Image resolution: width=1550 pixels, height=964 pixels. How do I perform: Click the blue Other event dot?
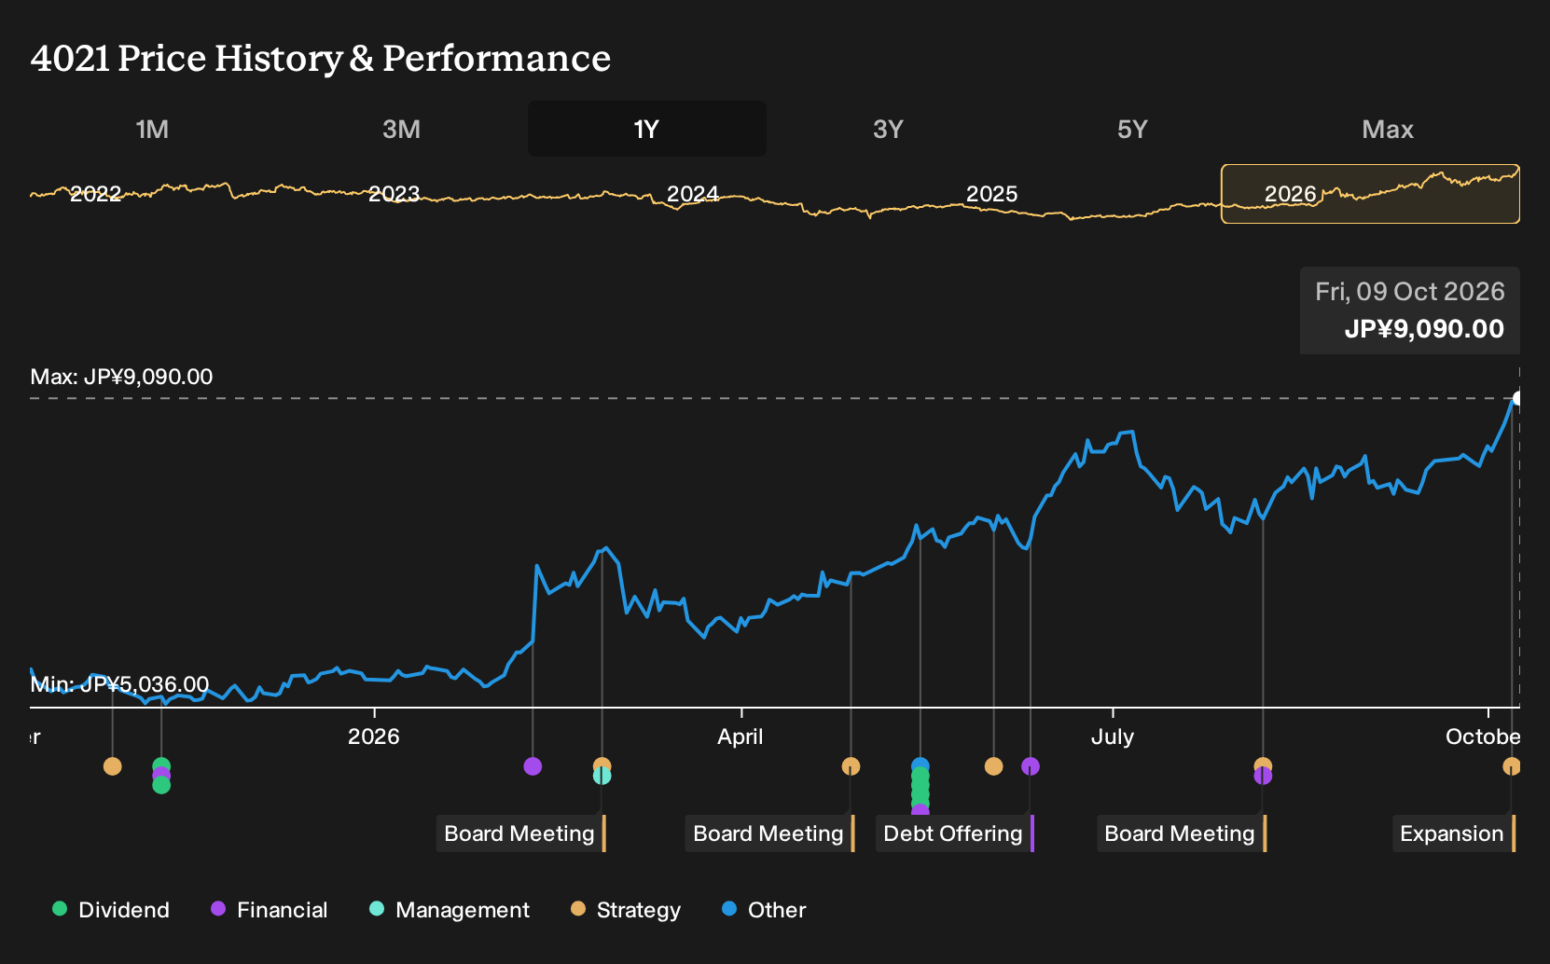click(x=920, y=766)
